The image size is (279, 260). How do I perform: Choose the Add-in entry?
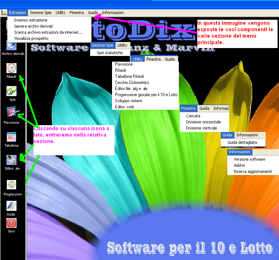(x=240, y=165)
